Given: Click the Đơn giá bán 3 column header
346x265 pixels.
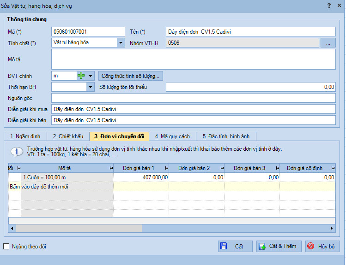Looking at the screenshot, I should point(252,168).
